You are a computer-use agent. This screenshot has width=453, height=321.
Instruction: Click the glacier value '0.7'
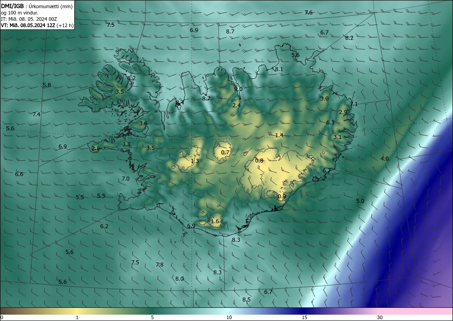[x=225, y=153]
